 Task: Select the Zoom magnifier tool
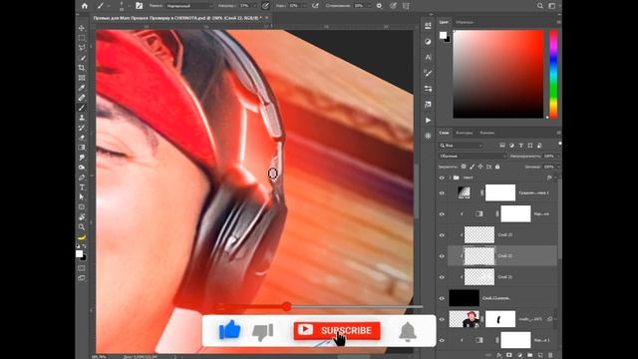click(82, 226)
